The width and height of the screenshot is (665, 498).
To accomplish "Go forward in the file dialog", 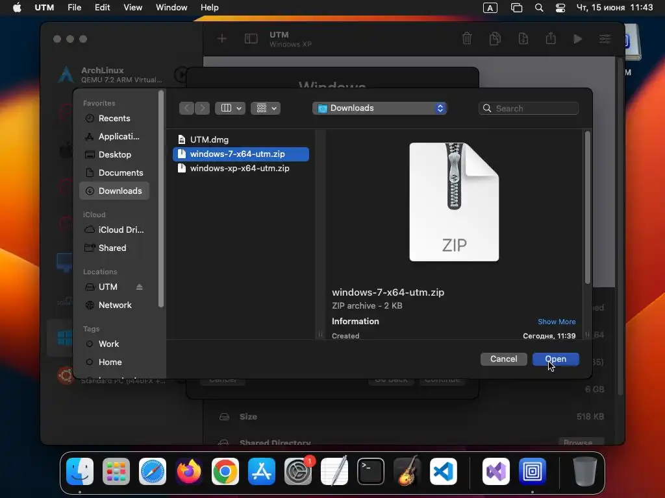I will 203,108.
